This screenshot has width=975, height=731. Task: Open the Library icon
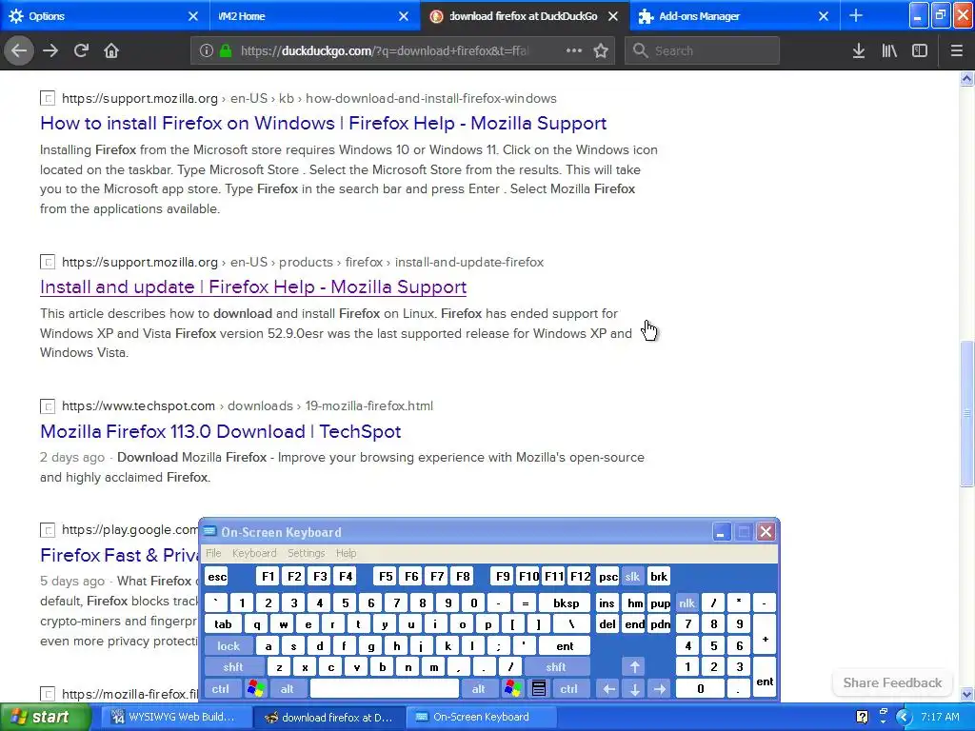889,50
